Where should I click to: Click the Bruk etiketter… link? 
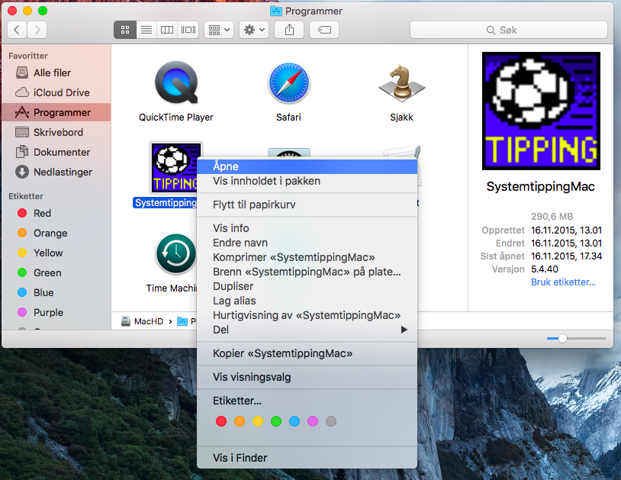point(563,282)
